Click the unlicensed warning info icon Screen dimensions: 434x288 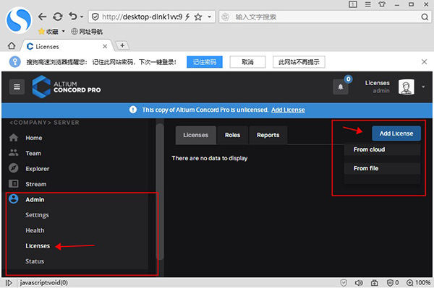(133, 110)
